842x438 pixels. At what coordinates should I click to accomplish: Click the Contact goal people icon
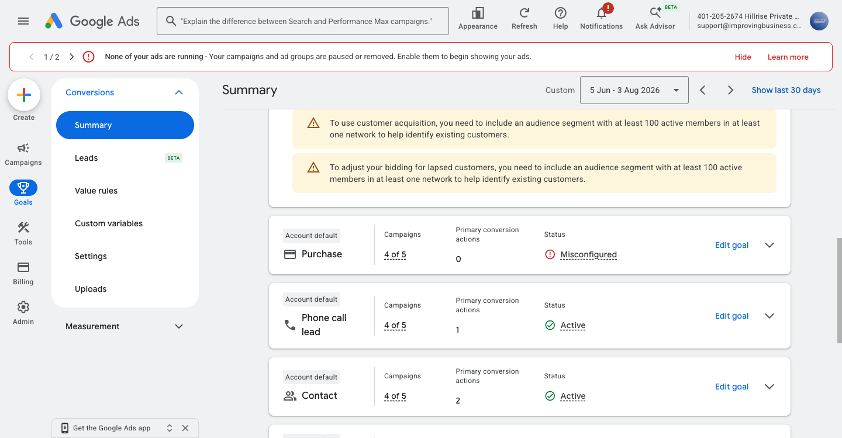coord(289,396)
